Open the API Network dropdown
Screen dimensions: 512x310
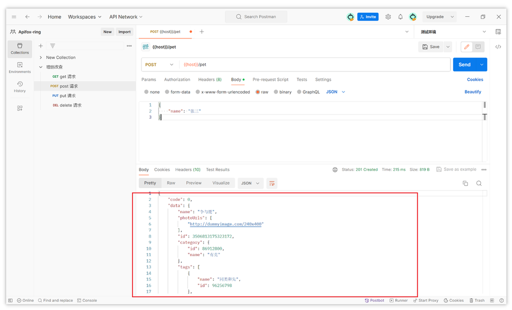pos(126,17)
